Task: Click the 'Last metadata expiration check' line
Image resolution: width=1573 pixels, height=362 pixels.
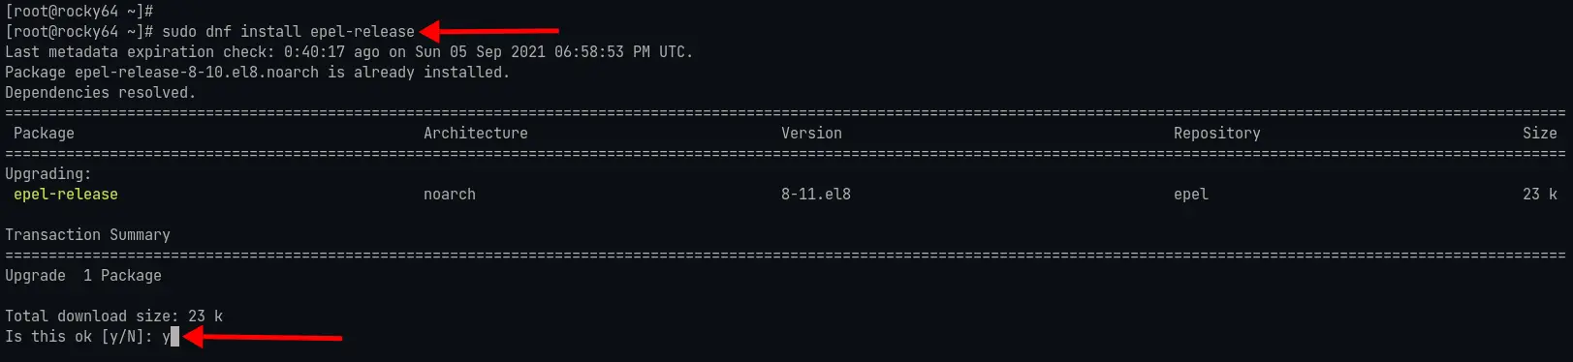Action: [349, 52]
